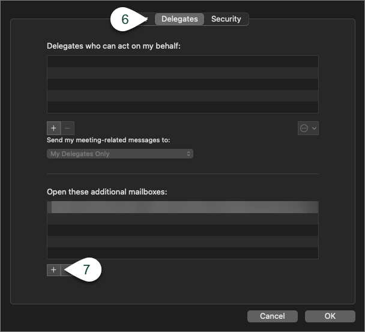Click the third row of the delegates list
This screenshot has width=365, height=332.
[x=182, y=85]
